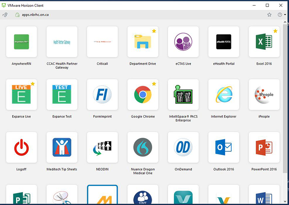Click the connection plug icon left of the server address
The image size is (289, 205).
5,15
